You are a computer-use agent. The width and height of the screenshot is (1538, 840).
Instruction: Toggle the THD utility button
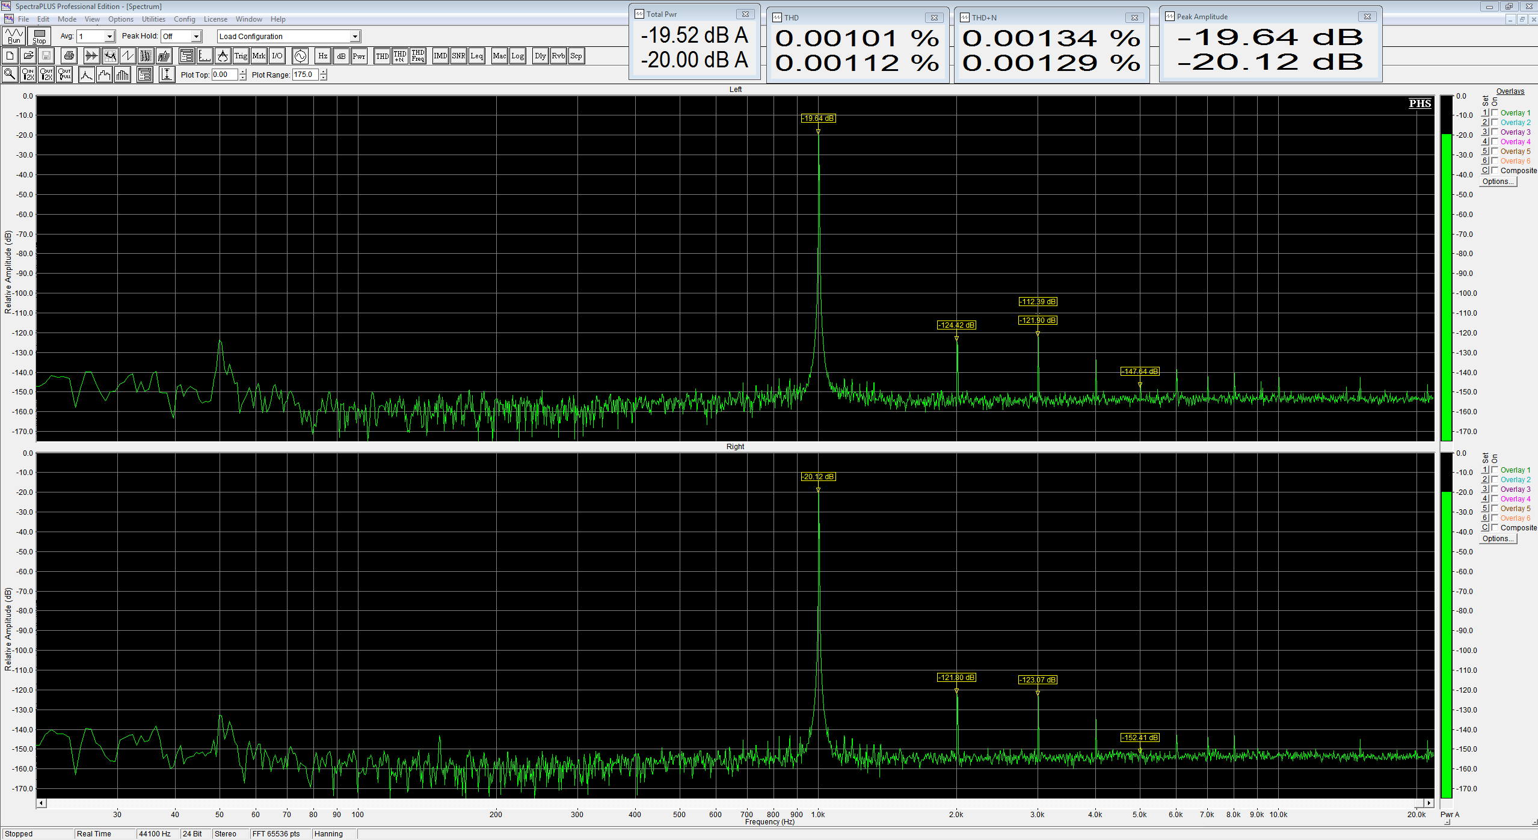382,56
